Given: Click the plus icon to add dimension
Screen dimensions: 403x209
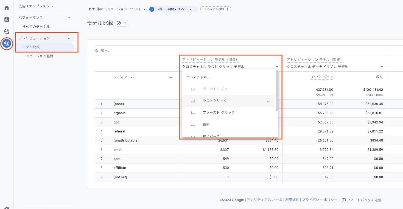Looking at the screenshot, I should pyautogui.click(x=171, y=77).
